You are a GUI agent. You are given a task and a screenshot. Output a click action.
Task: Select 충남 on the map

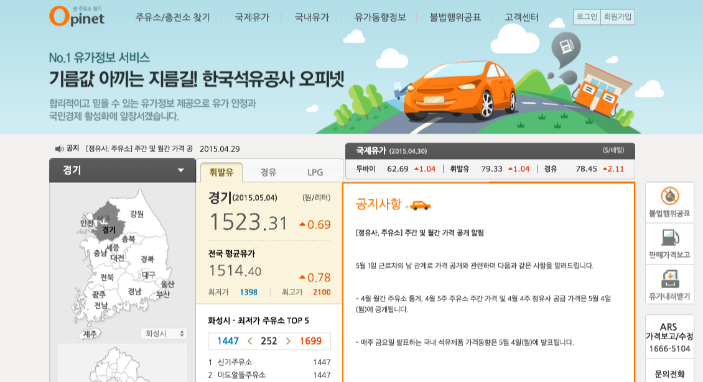click(x=100, y=253)
